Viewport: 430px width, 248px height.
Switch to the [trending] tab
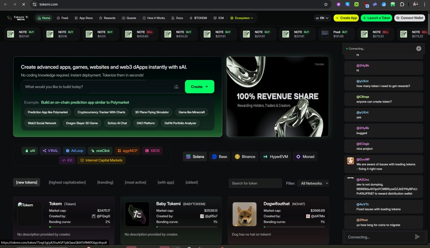point(105,182)
